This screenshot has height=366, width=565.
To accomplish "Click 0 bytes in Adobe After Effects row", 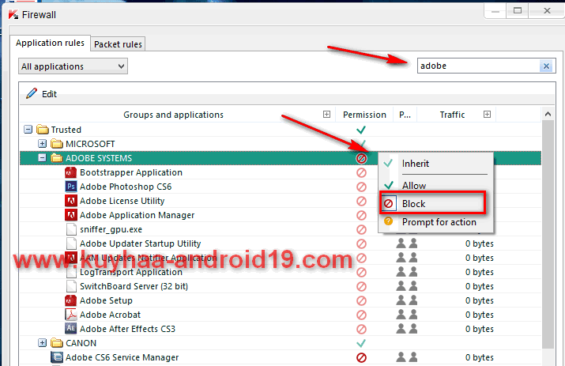I will click(479, 329).
